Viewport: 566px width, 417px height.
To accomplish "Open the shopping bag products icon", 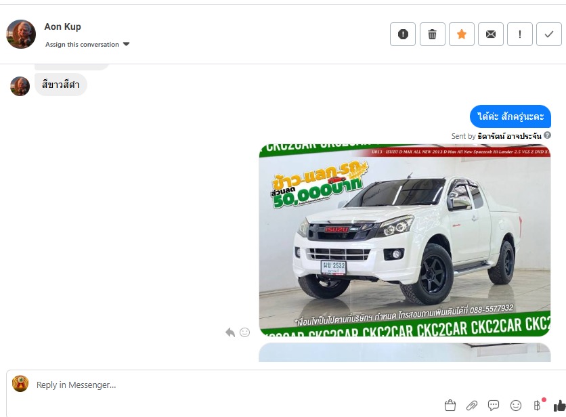I will [450, 405].
